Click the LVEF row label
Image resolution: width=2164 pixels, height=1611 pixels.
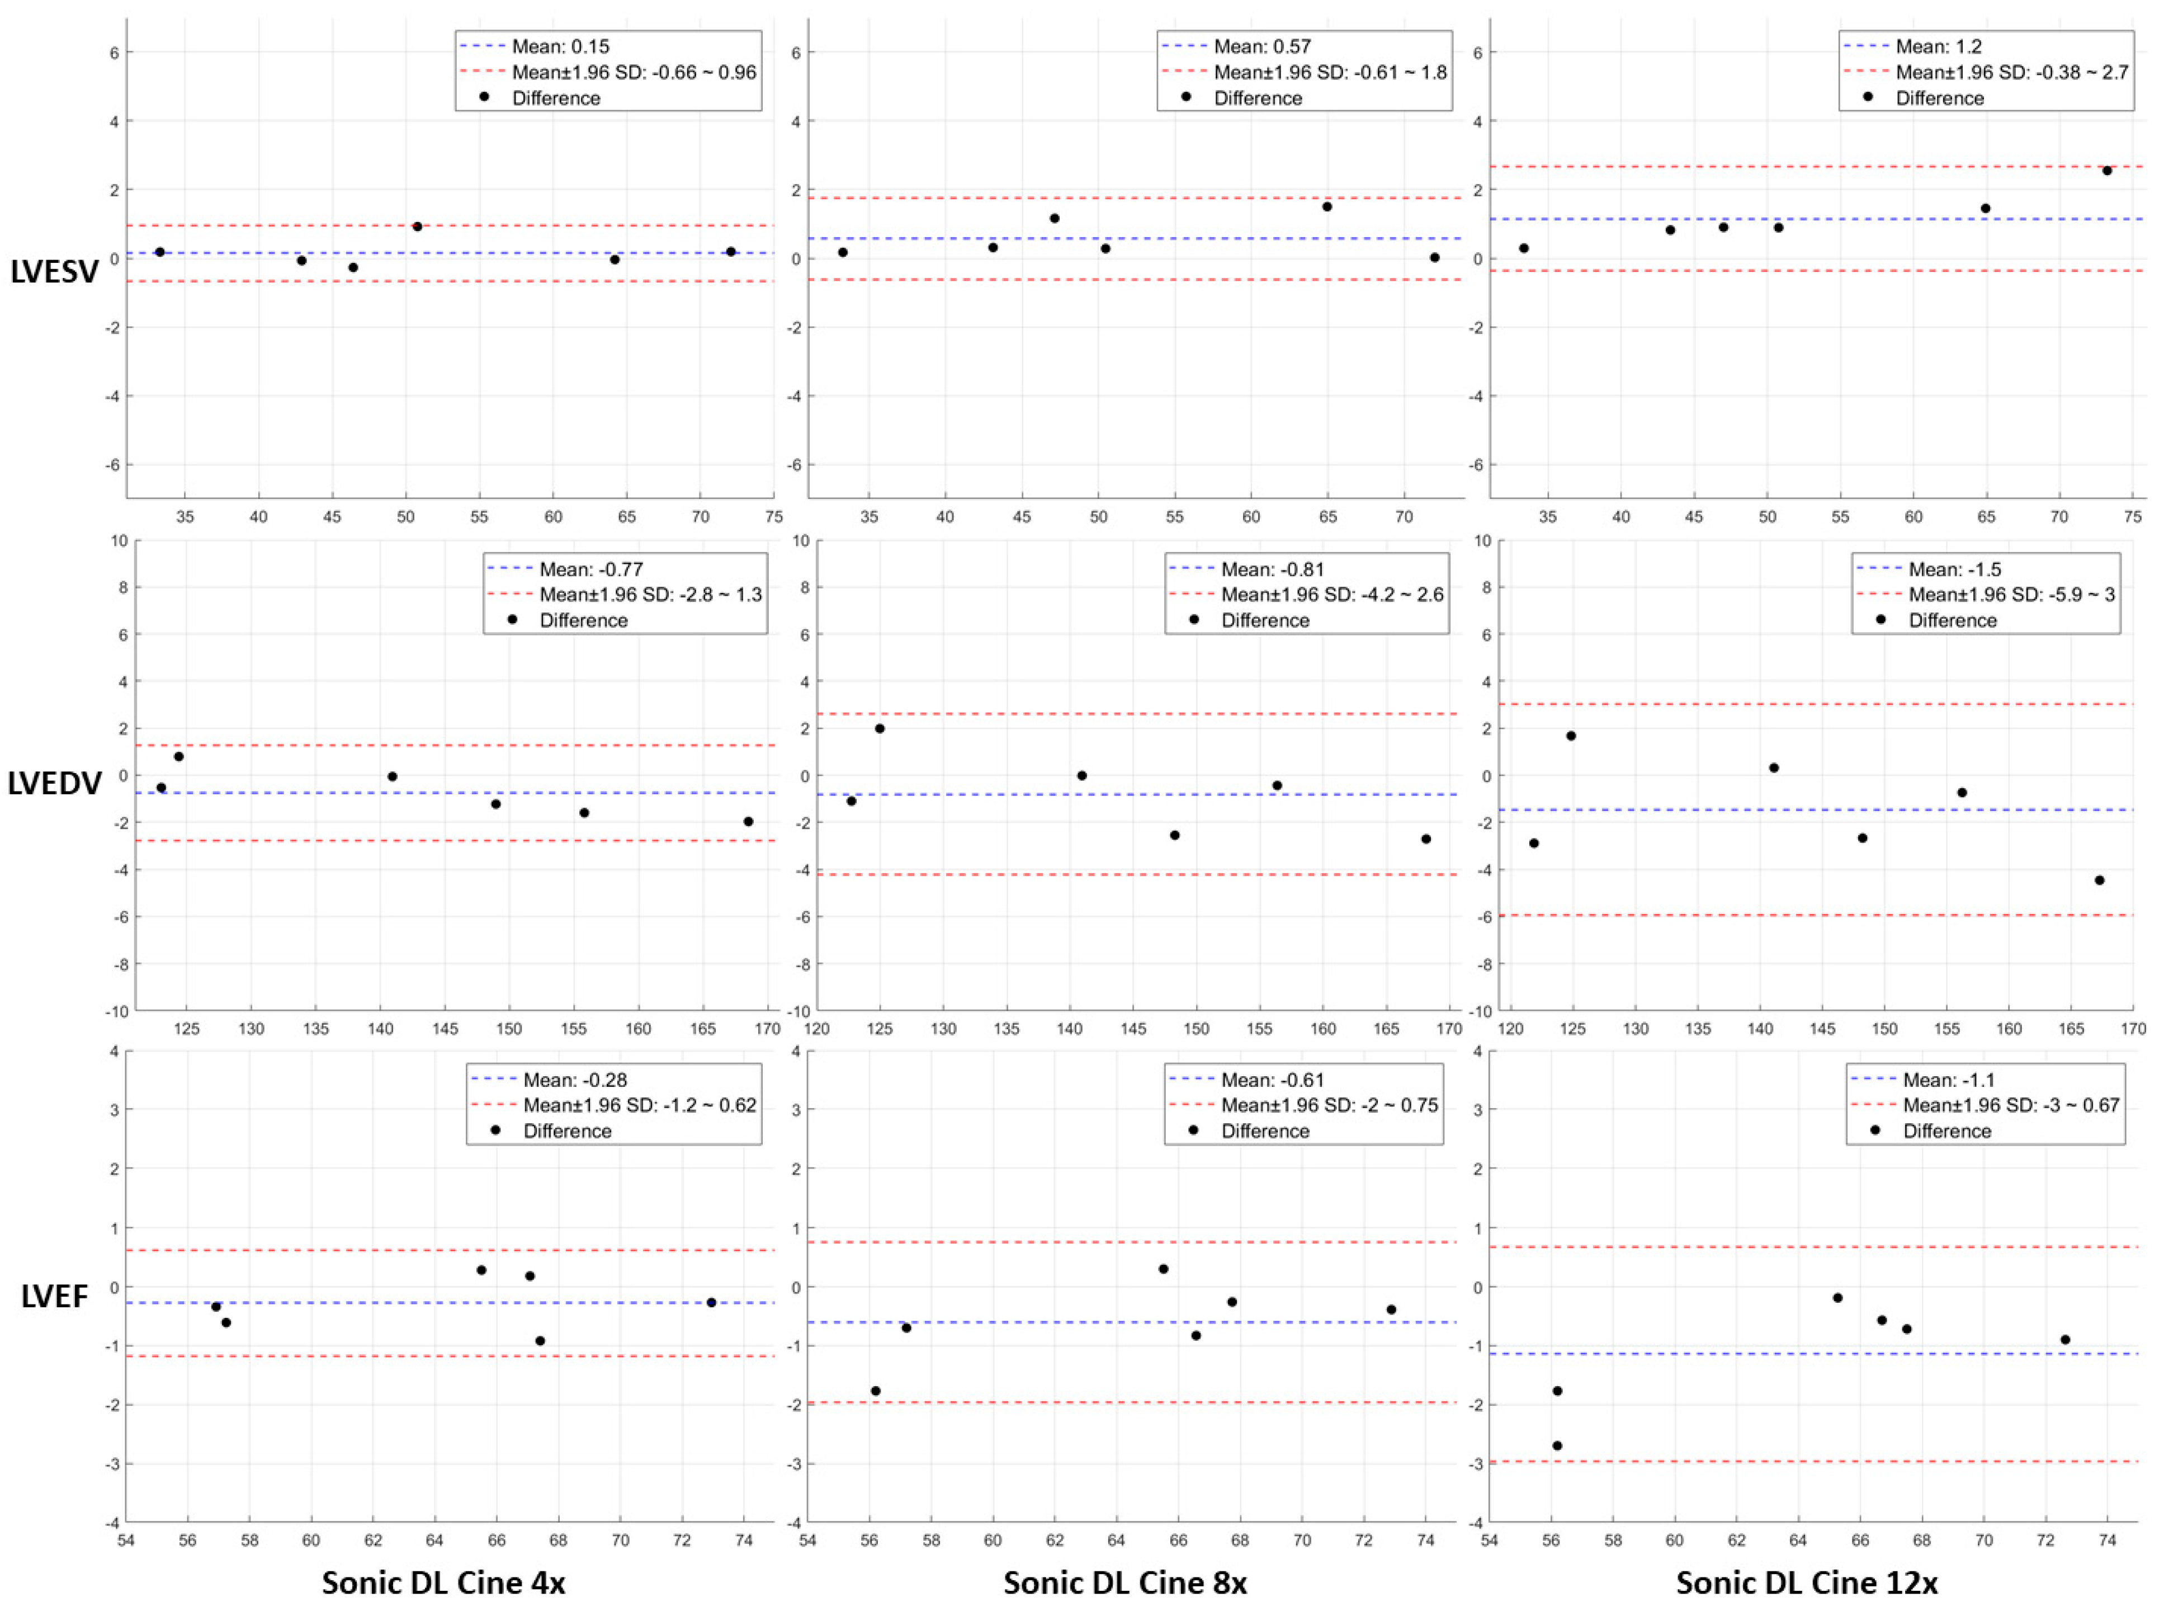(55, 1296)
